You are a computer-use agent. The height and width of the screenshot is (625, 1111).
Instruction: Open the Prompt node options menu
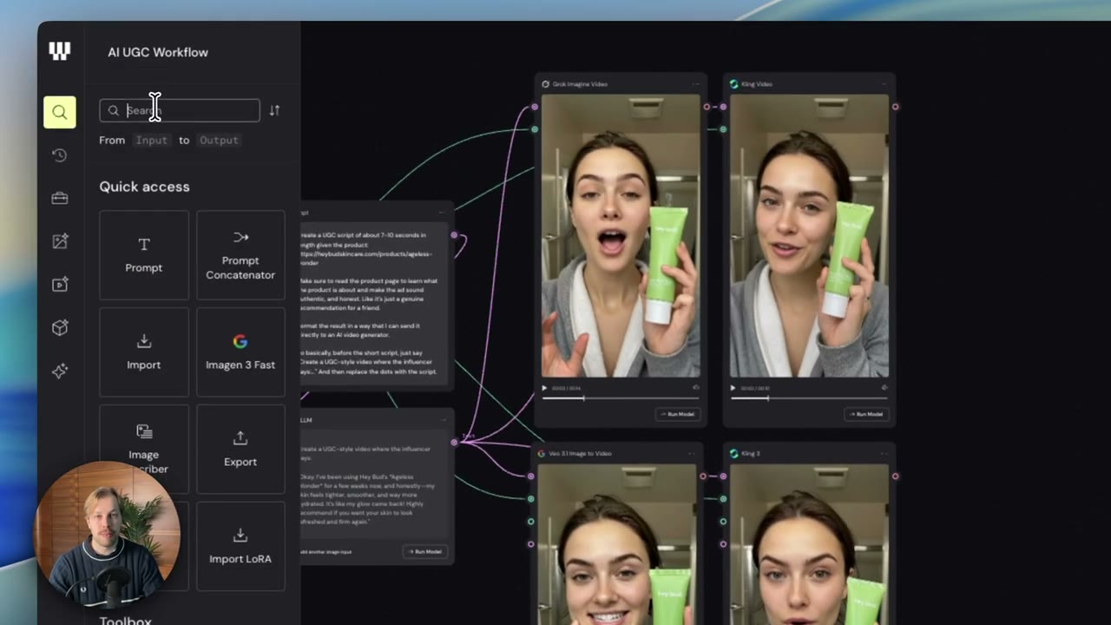(x=442, y=212)
